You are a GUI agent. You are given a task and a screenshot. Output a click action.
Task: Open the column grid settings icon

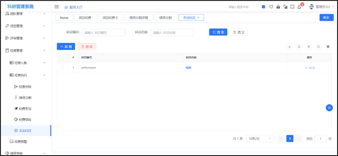point(328,46)
